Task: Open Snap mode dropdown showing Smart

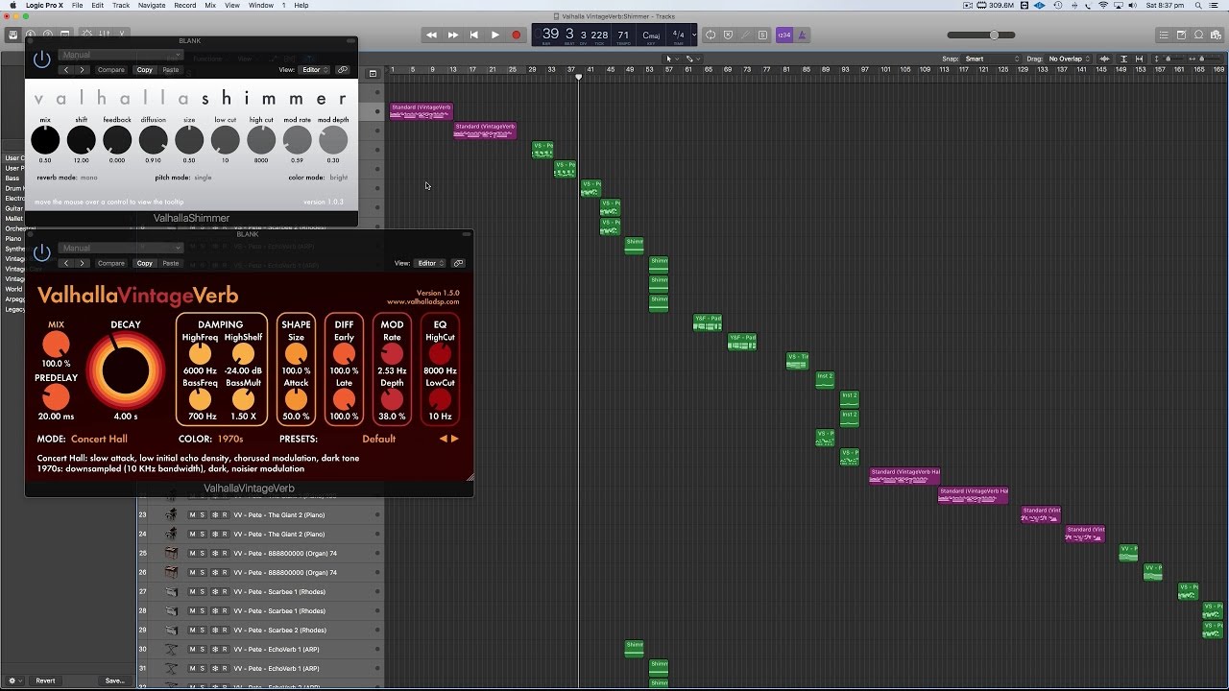Action: 990,59
